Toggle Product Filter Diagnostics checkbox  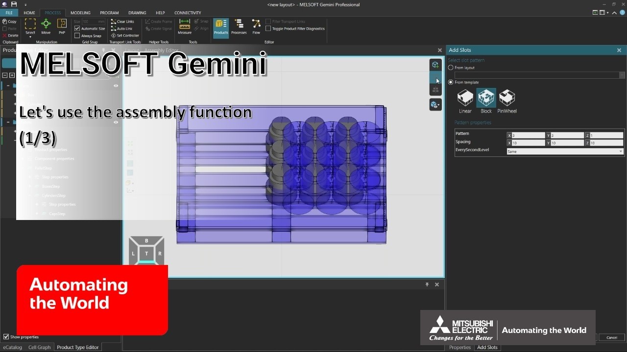click(268, 28)
